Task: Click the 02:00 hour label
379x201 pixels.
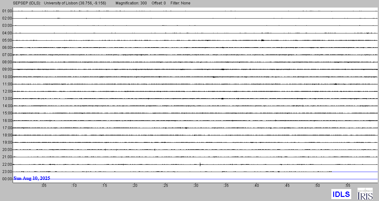Action: (x=7, y=18)
